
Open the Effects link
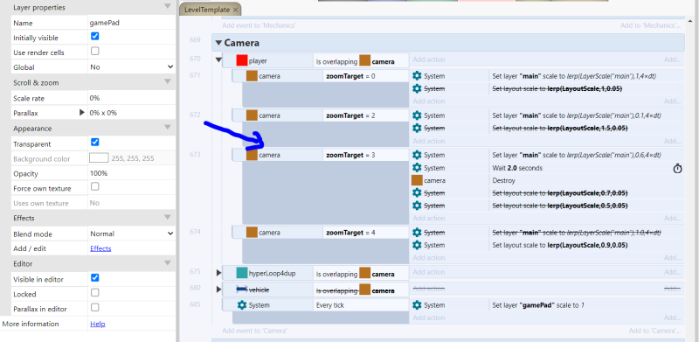(100, 248)
